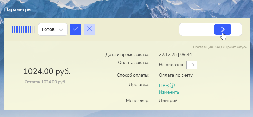Open the Готов status dropdown
This screenshot has width=253, height=117.
click(x=53, y=29)
